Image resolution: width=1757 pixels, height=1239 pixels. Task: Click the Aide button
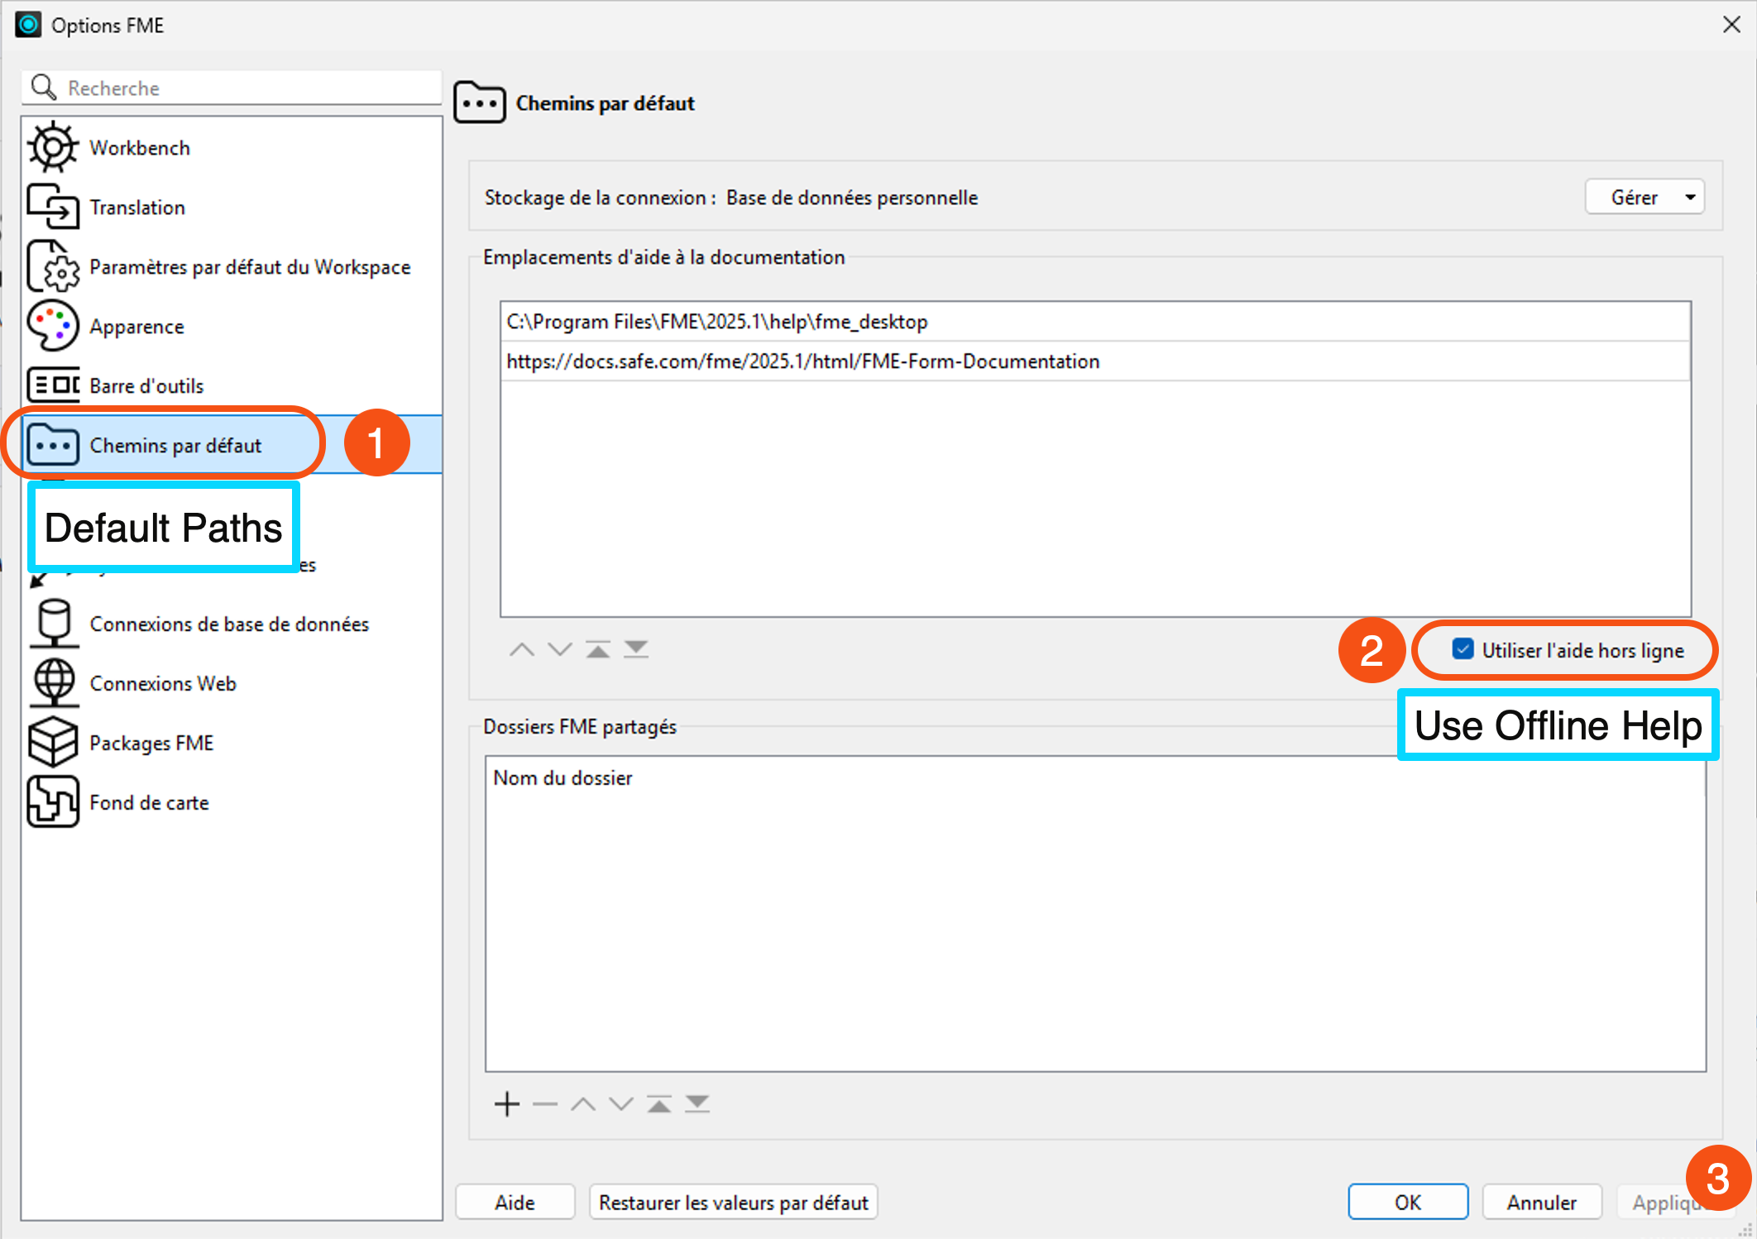click(515, 1202)
